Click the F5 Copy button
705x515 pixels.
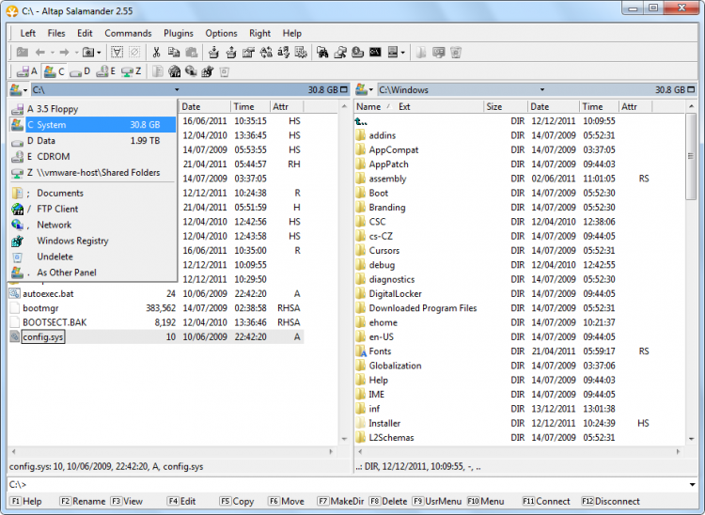click(x=237, y=502)
